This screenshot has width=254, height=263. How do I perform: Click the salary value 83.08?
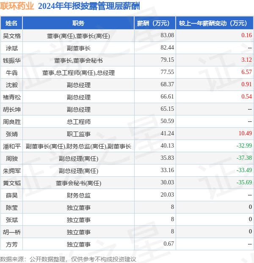(167, 35)
